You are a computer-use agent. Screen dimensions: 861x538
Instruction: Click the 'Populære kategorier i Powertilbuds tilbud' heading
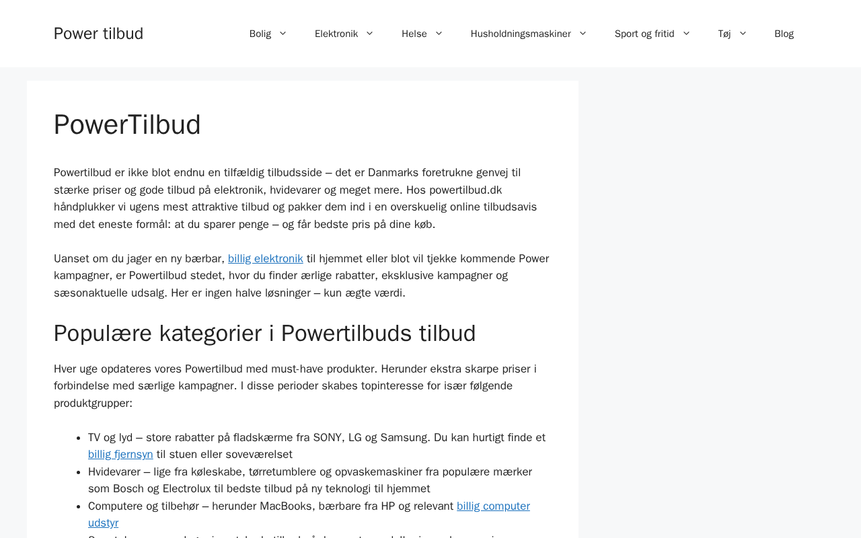coord(264,334)
